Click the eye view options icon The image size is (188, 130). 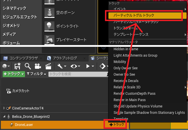pyautogui.click(x=74, y=66)
